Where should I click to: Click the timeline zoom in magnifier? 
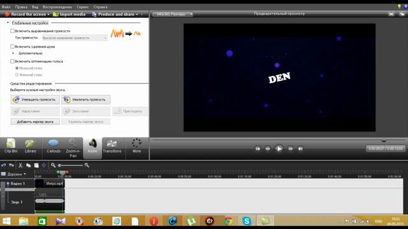coord(87,165)
